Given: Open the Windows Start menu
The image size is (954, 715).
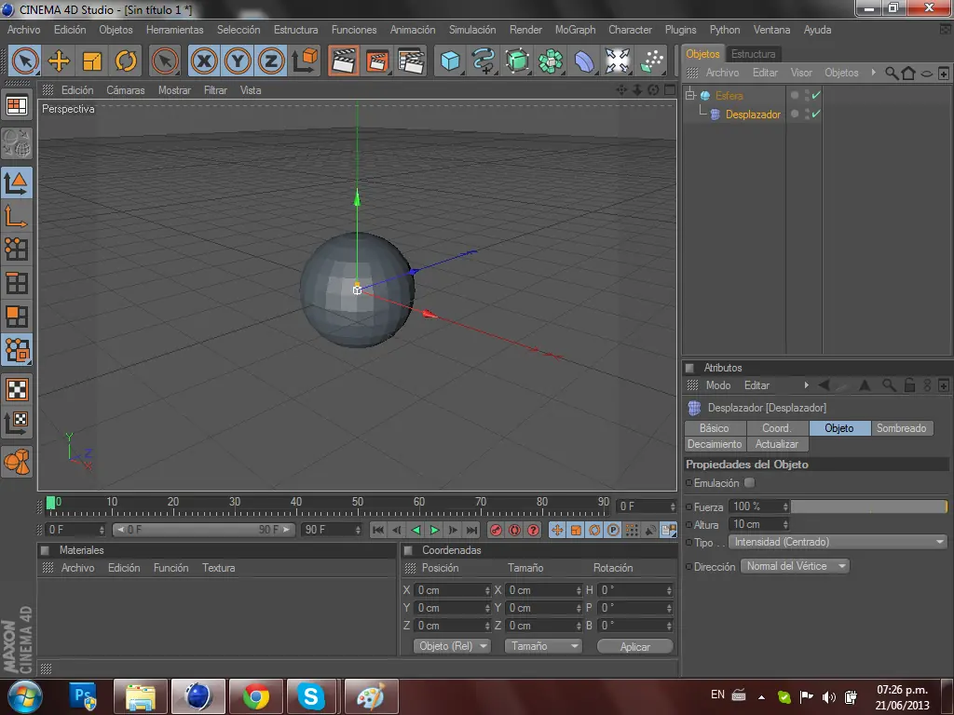Looking at the screenshot, I should pos(25,696).
